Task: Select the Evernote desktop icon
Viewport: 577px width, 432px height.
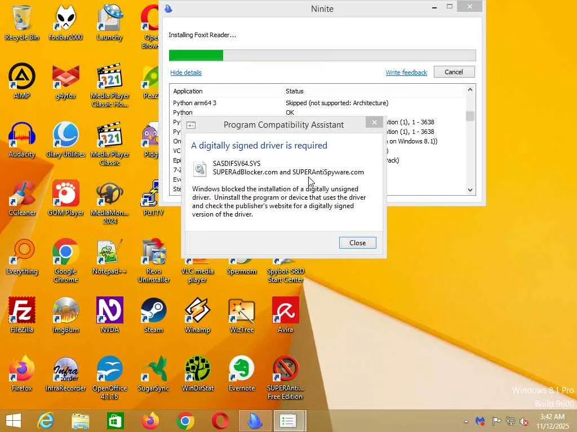Action: tap(241, 373)
